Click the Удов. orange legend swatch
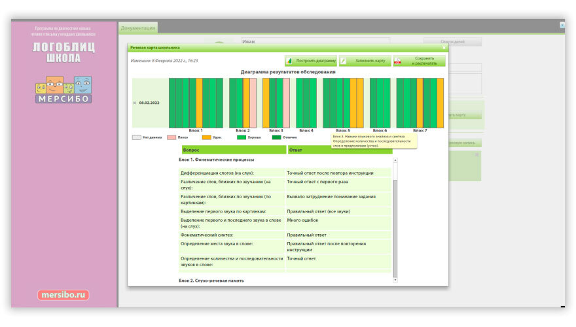576x327 pixels. (x=207, y=137)
